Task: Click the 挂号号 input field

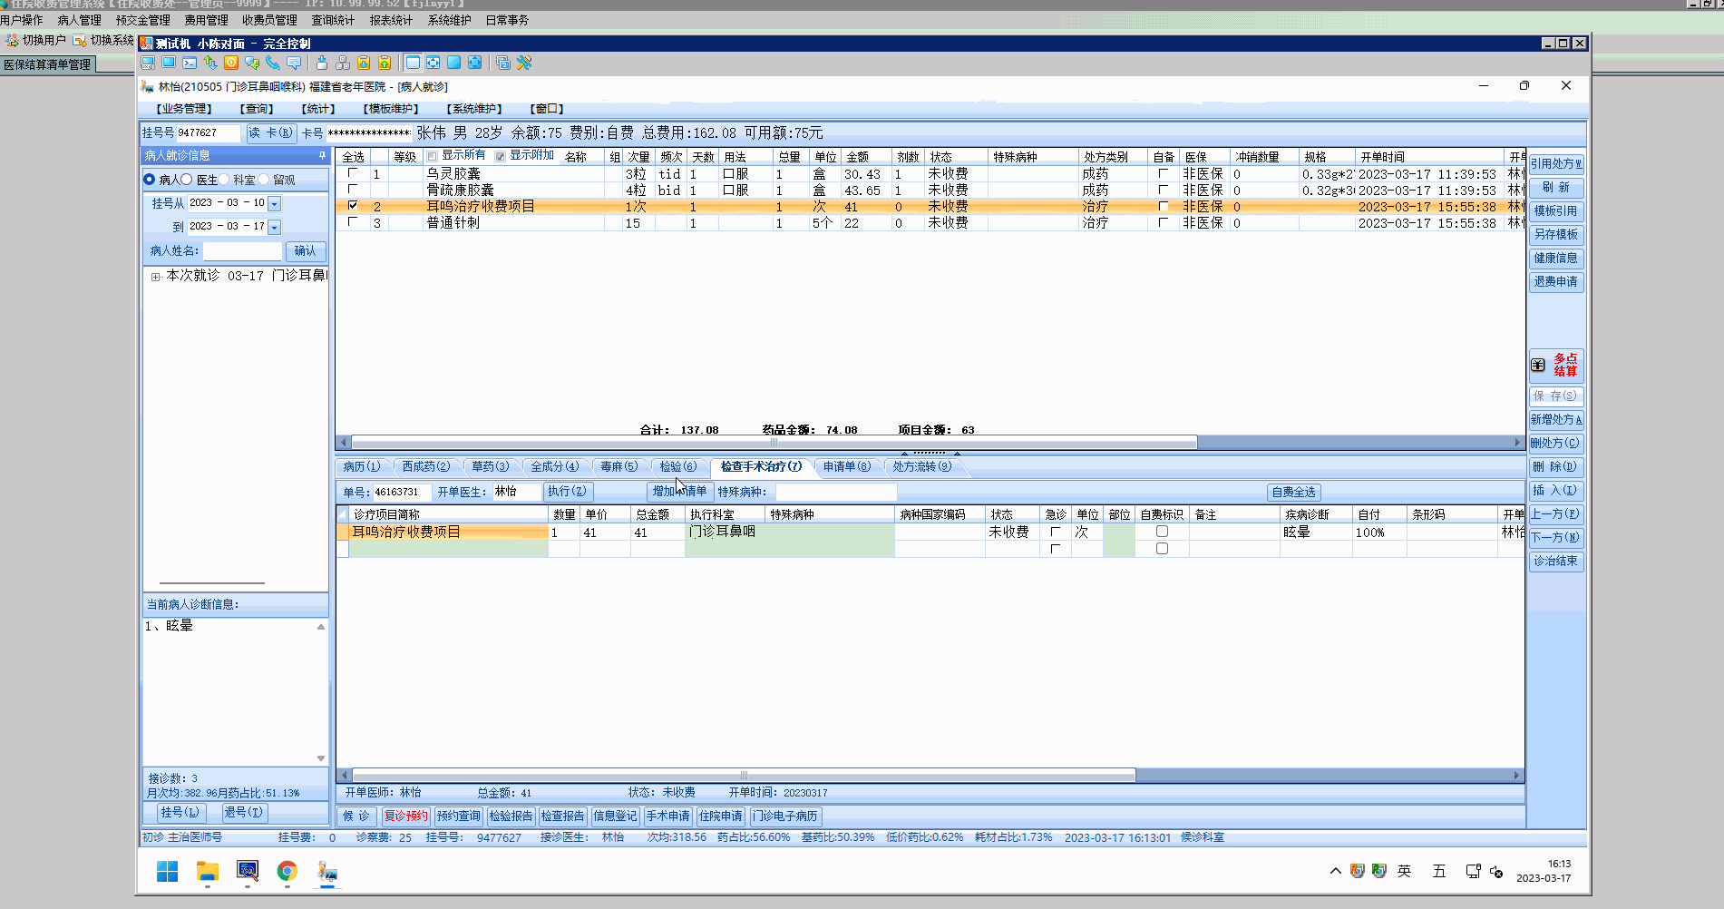Action: coord(208,132)
